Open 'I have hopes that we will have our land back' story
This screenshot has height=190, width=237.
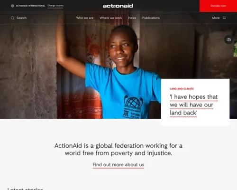[x=194, y=105]
